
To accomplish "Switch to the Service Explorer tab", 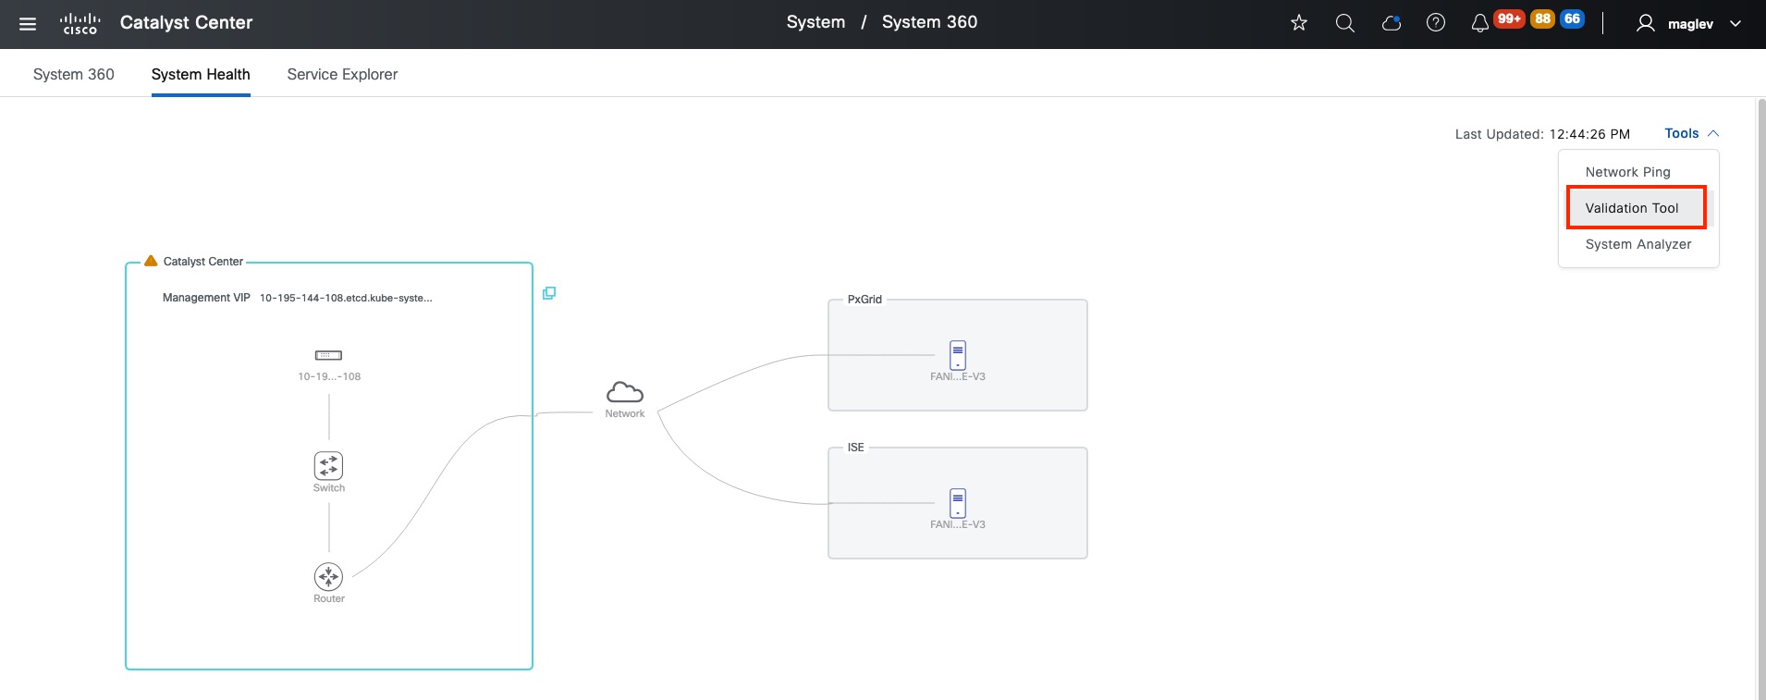I will tap(342, 74).
